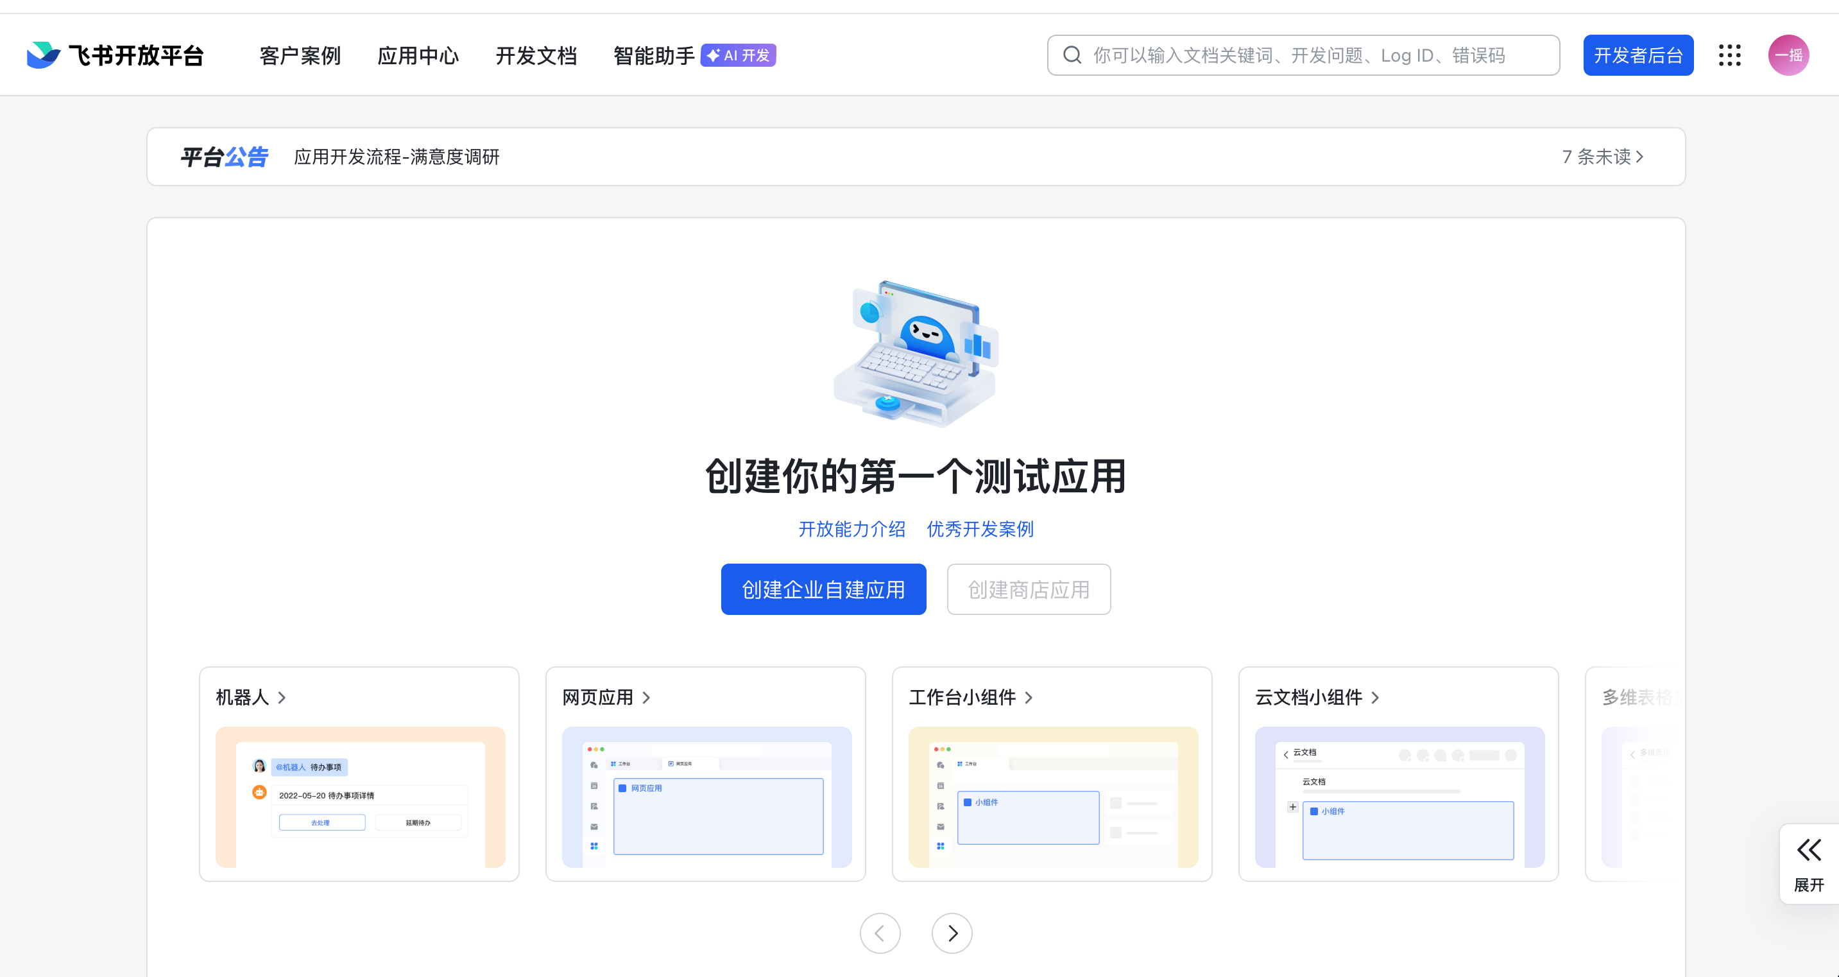Expand the 云文档小组件 card chevron
Viewport: 1839px width, 977px height.
1375,698
